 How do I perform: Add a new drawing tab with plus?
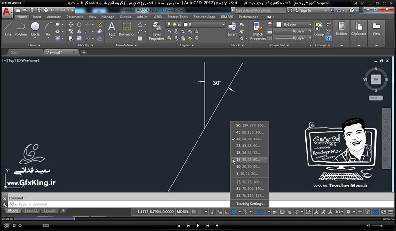tap(84, 52)
